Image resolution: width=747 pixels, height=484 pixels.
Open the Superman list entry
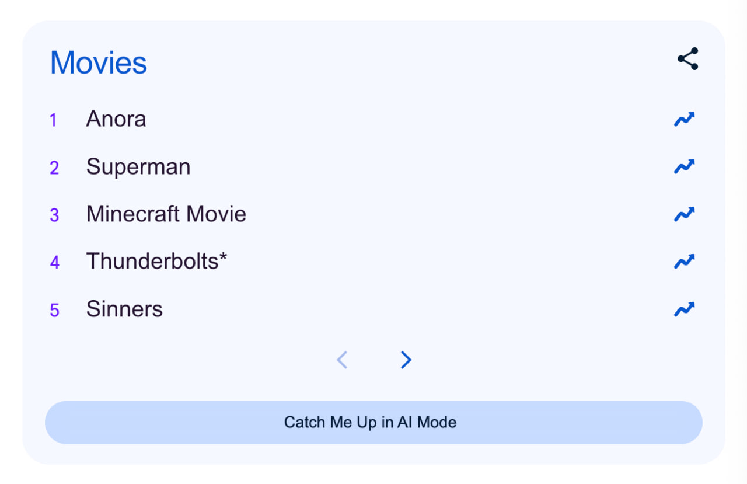138,167
